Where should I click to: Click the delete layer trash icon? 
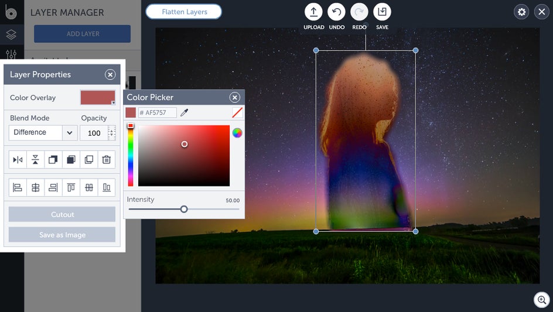click(x=106, y=160)
